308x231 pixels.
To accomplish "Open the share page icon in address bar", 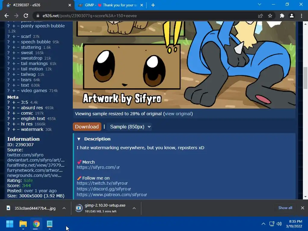I will coord(260,16).
